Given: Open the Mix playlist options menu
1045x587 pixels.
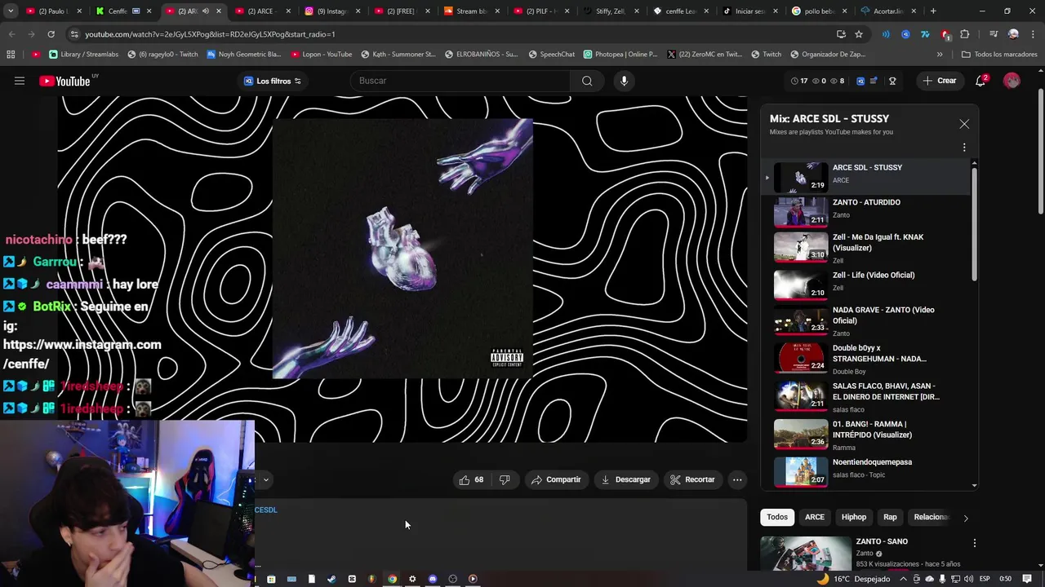Looking at the screenshot, I should tap(964, 148).
